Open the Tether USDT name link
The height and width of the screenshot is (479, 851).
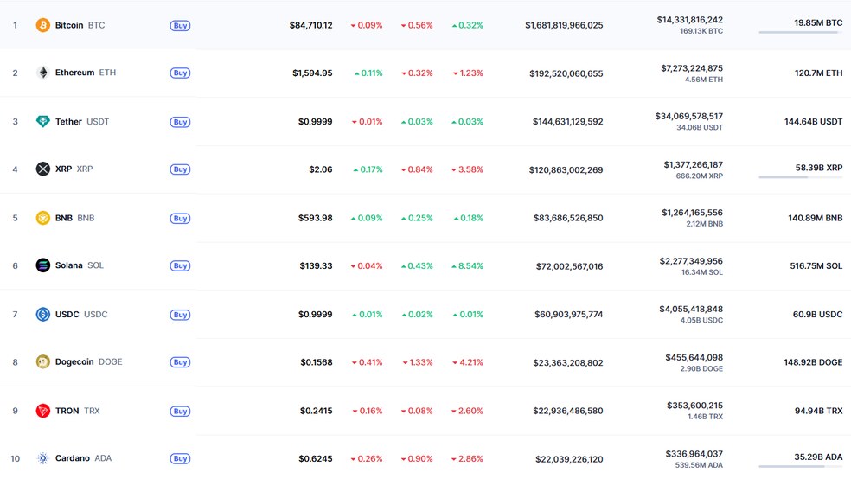click(x=82, y=122)
